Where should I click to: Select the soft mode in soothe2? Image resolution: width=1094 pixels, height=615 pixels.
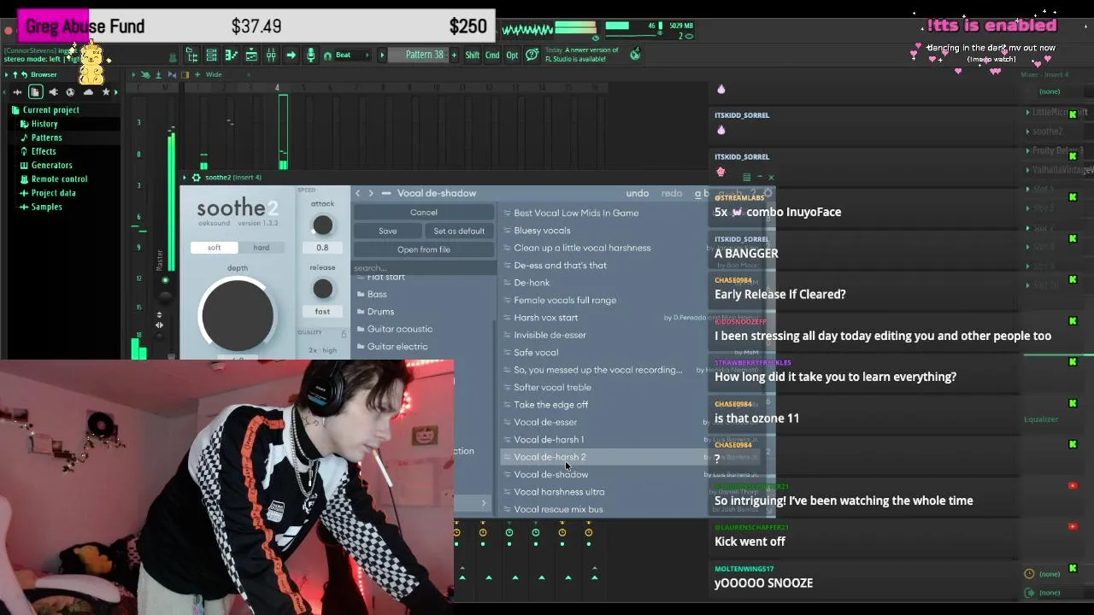(214, 248)
